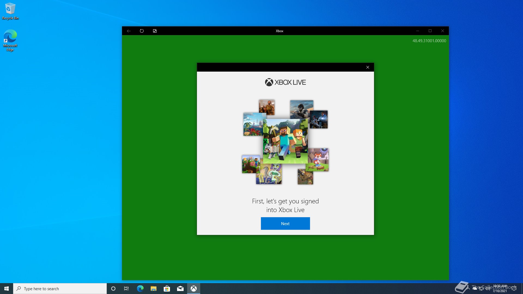Image resolution: width=523 pixels, height=294 pixels.
Task: Click the Xbox Live logo in the dialog
Action: pyautogui.click(x=285, y=82)
